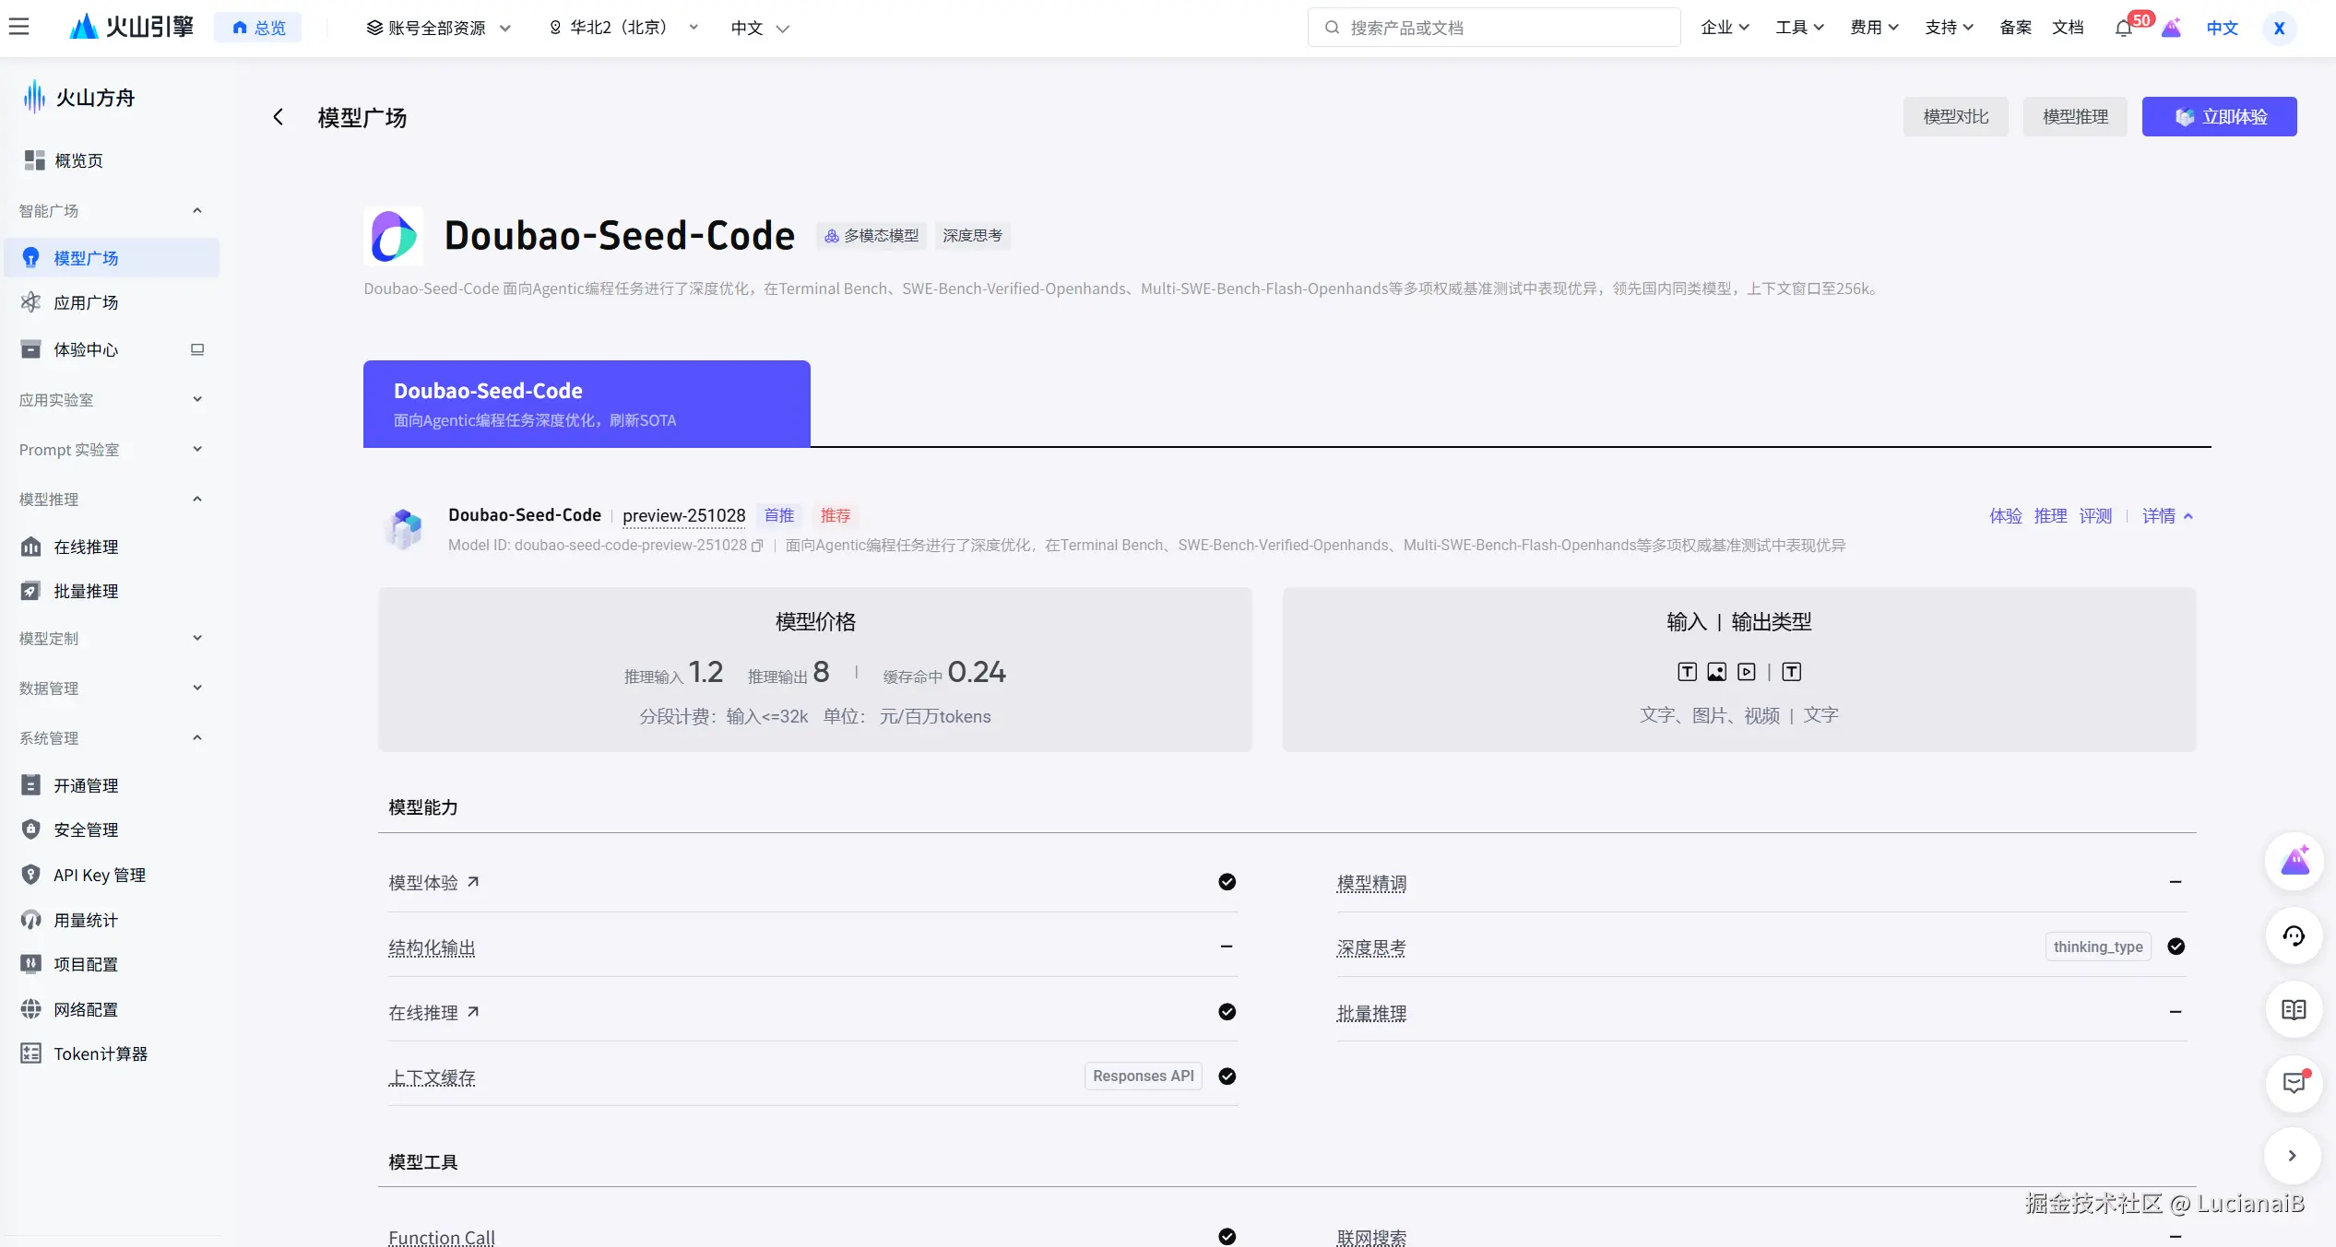Click the floating documentation book icon
The image size is (2336, 1247).
click(2293, 1009)
